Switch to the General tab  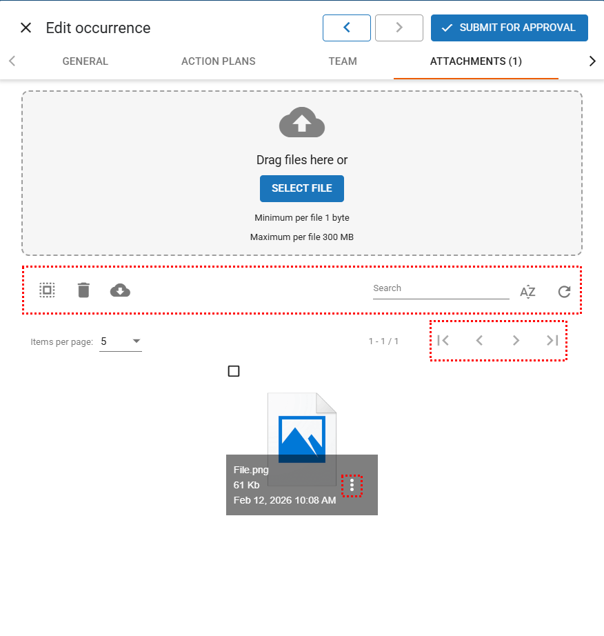85,61
